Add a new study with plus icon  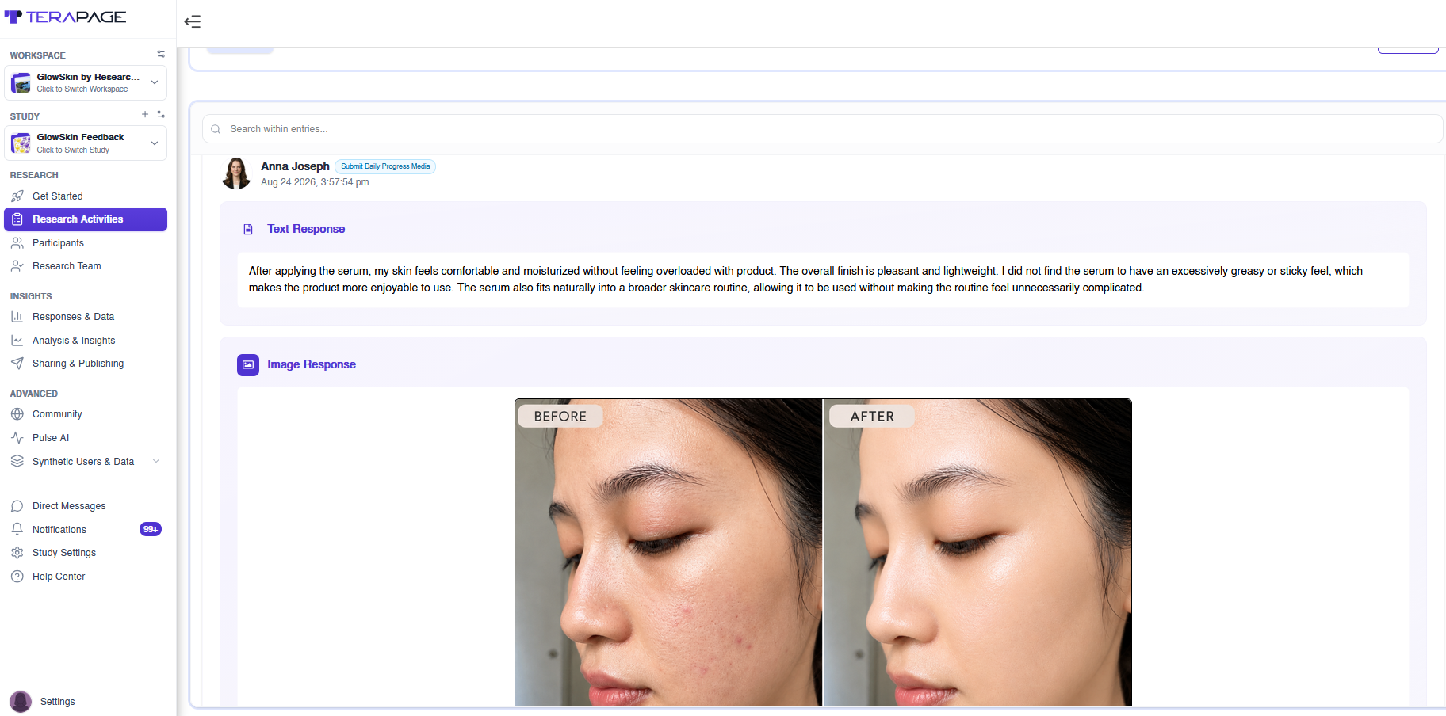point(145,115)
